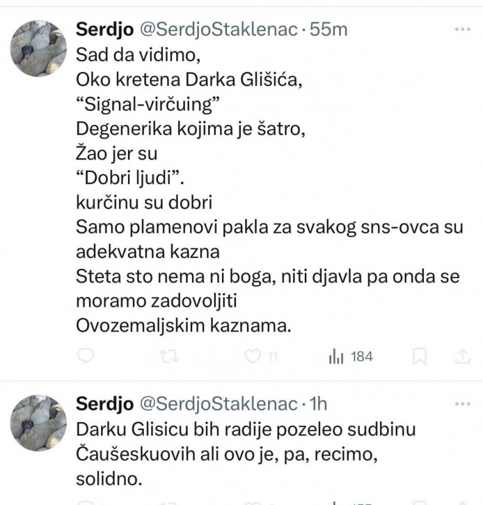Bookmark the first tweet
The image size is (483, 505).
[420, 357]
